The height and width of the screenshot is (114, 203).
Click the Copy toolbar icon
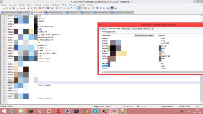tap(32, 8)
